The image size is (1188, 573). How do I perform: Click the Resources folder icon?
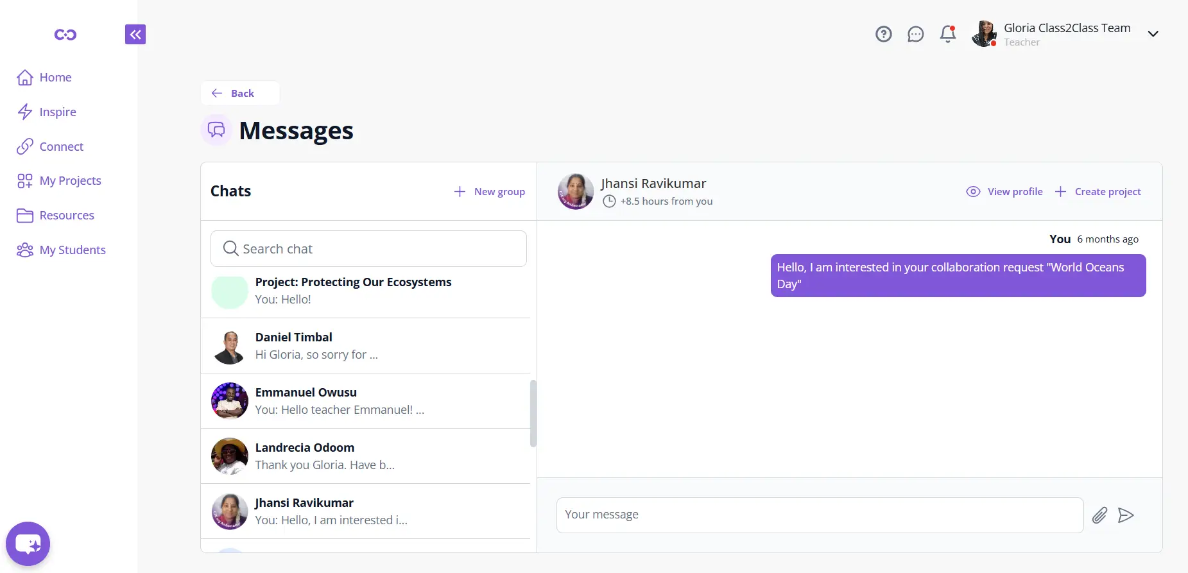point(25,216)
